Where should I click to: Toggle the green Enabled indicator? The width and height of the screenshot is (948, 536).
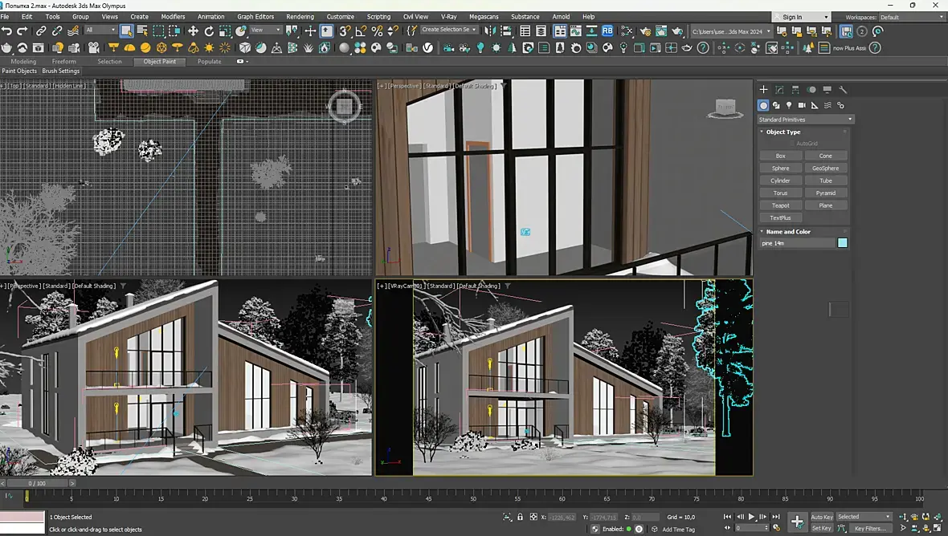(629, 529)
